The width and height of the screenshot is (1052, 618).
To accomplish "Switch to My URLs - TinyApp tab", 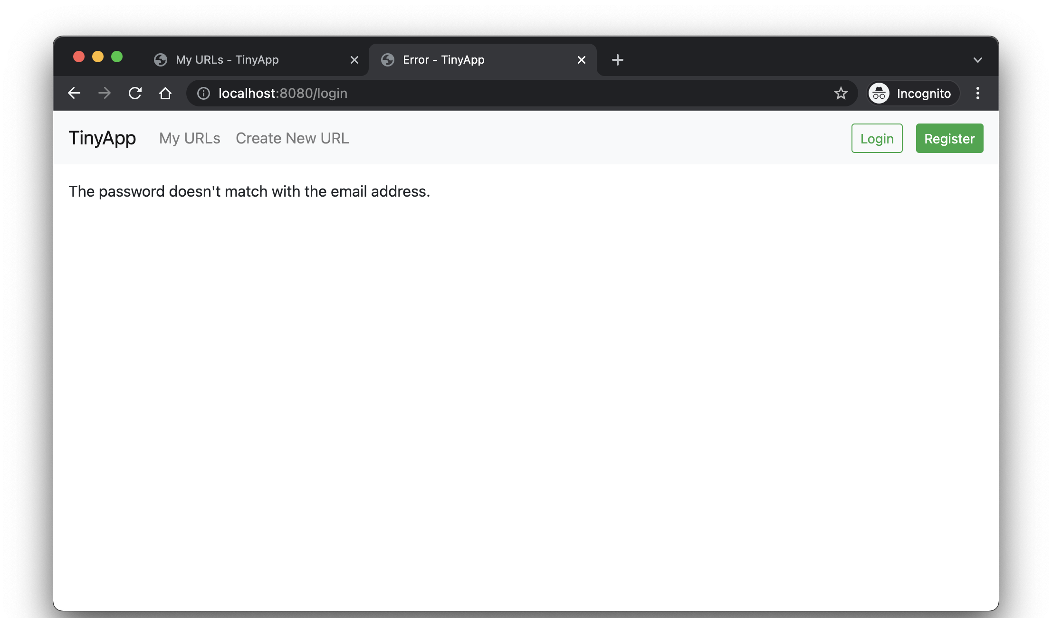I will [227, 60].
